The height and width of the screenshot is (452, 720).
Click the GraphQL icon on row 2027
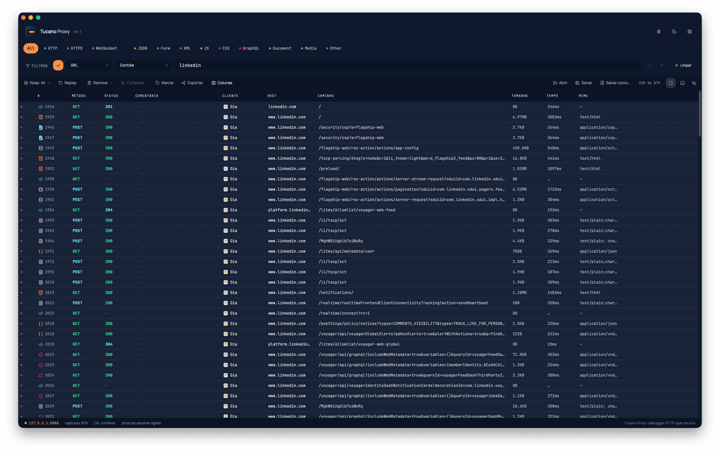pos(41,396)
